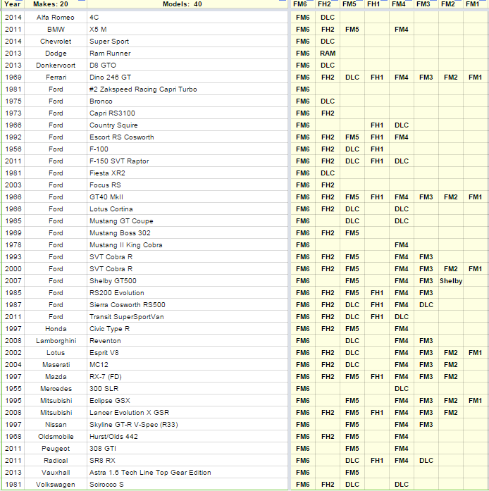Image resolution: width=489 pixels, height=491 pixels.
Task: Select 'Astra 1.6 Tech Line Top Gear Edition'
Action: tap(187, 473)
